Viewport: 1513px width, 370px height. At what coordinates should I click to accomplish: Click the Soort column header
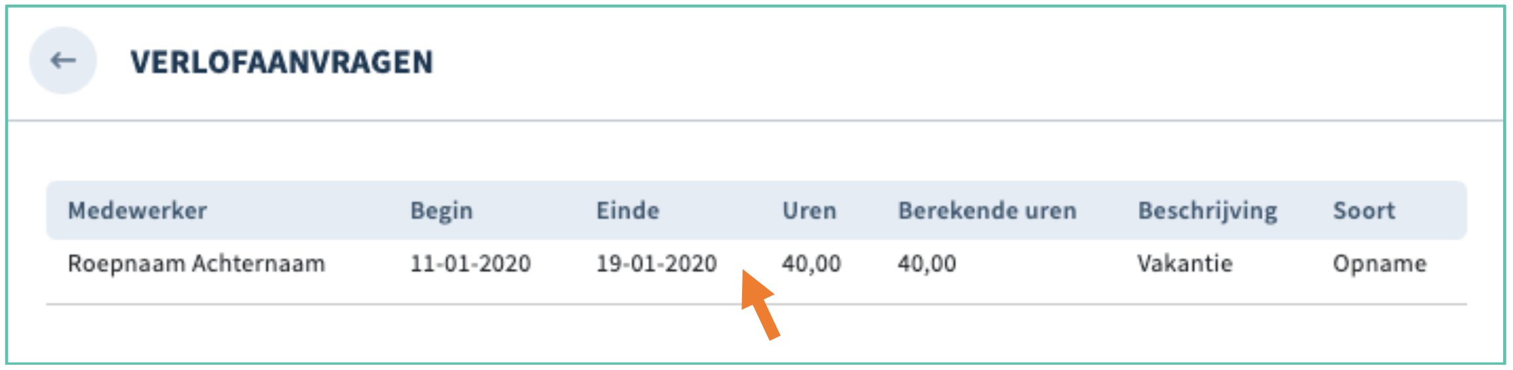click(1364, 211)
